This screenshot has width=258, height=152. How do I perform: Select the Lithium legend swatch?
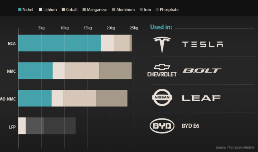(x=41, y=9)
